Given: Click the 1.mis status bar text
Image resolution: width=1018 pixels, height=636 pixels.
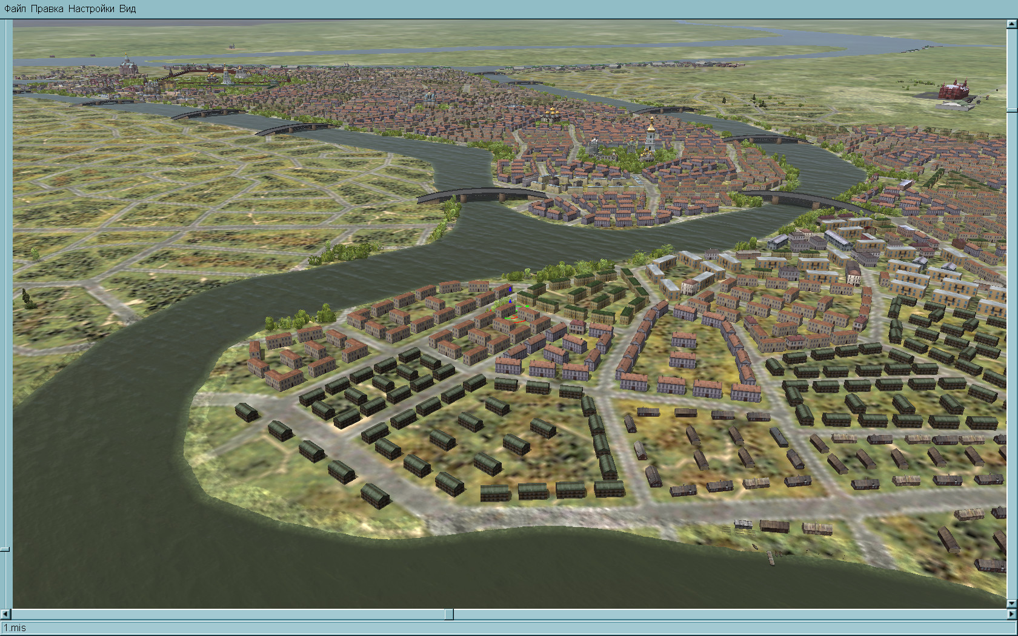Looking at the screenshot, I should [15, 628].
